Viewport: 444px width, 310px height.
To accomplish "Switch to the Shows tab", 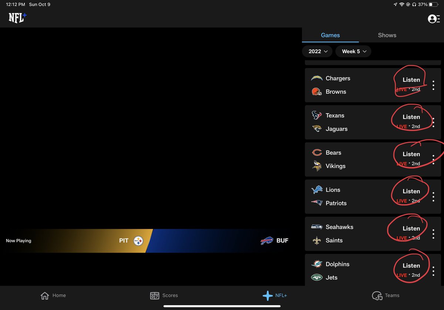I will [x=387, y=35].
